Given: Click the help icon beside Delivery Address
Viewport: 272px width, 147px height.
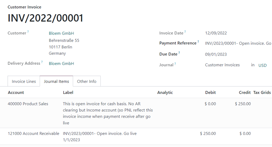Looking at the screenshot, I should coord(42,62).
